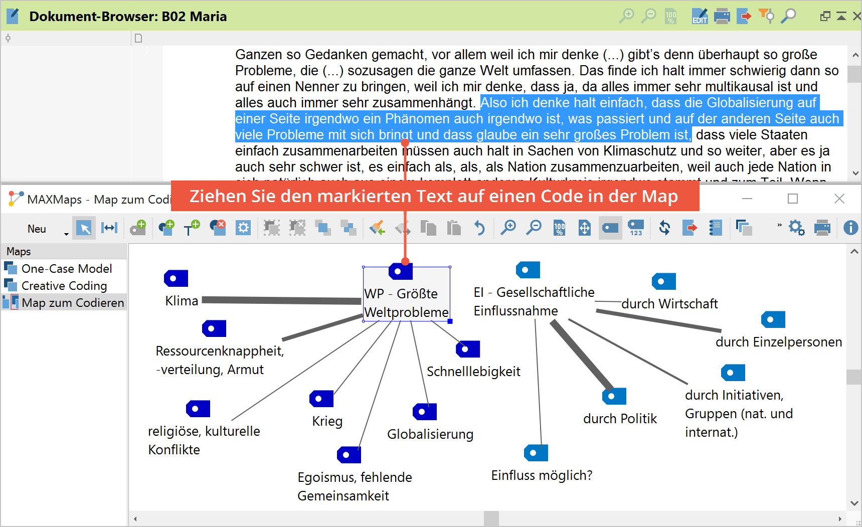Click the group objects icon
This screenshot has height=527, width=862.
[x=272, y=228]
